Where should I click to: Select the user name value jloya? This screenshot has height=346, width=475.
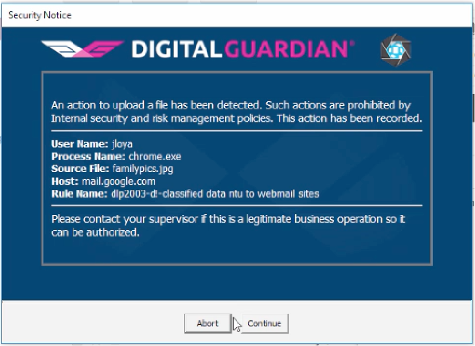point(122,143)
